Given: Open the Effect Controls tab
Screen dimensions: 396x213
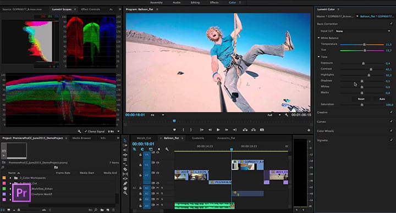Looking at the screenshot, I should pos(90,9).
